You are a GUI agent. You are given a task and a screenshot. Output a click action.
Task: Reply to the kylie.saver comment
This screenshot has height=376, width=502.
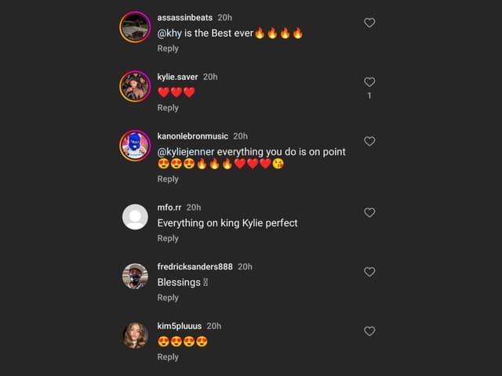point(168,108)
